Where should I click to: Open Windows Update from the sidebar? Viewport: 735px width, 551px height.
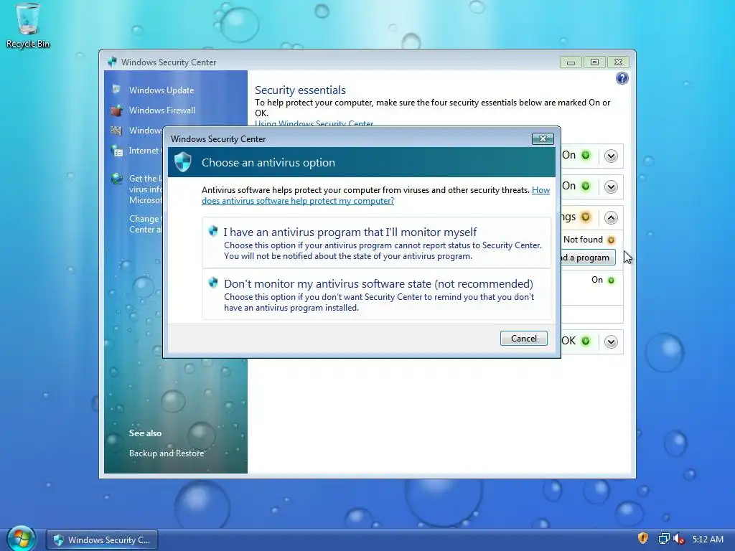pyautogui.click(x=161, y=90)
